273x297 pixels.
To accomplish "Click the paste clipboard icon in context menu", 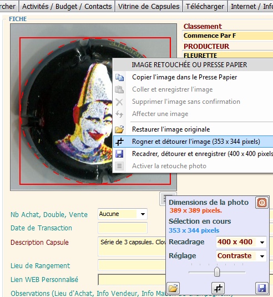I will (119, 89).
